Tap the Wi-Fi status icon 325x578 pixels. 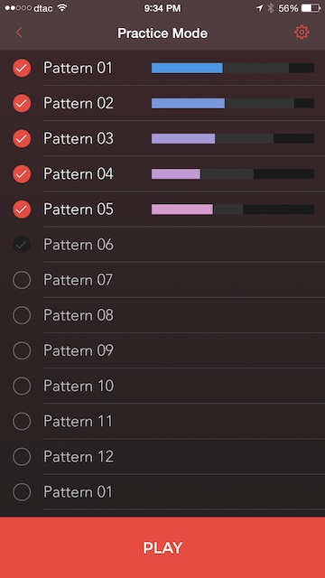click(x=62, y=8)
